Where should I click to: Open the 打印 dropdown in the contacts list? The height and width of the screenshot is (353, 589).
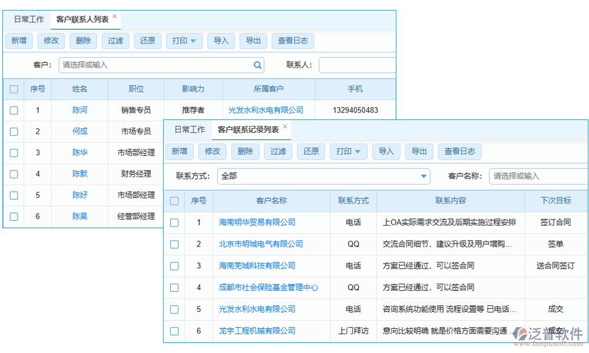pos(184,41)
